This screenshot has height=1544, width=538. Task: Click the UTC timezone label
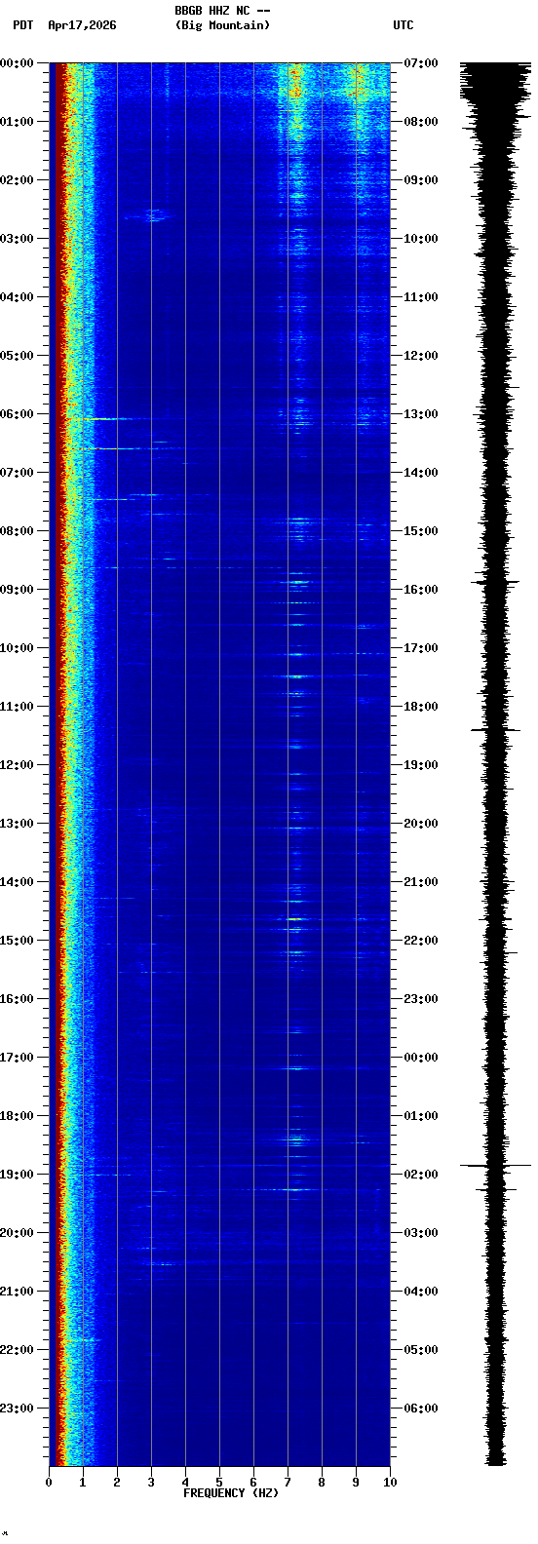[403, 25]
